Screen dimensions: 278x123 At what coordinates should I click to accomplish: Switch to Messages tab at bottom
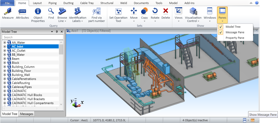[27, 114]
